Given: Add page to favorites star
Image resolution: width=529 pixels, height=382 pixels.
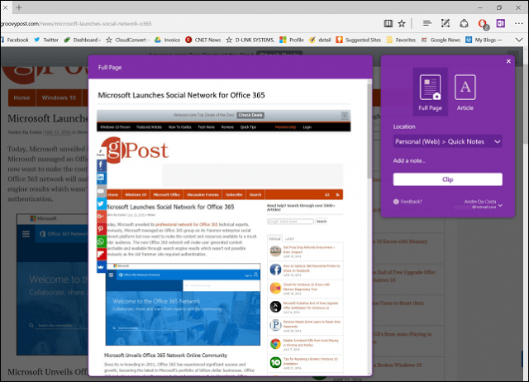Looking at the screenshot, I should coord(402,24).
